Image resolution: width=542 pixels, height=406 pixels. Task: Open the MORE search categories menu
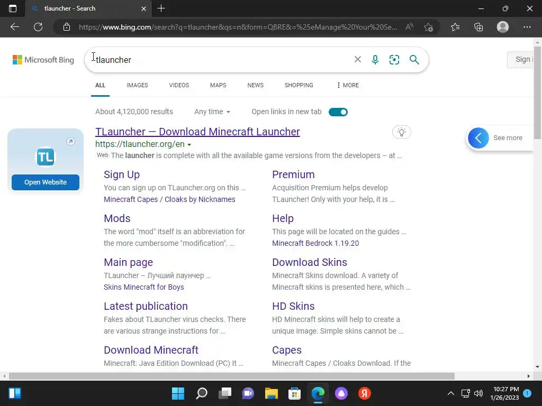coord(348,85)
